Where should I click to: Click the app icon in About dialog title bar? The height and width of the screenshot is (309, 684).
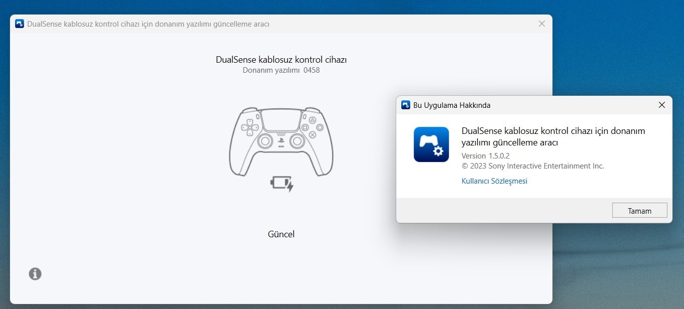(x=406, y=105)
